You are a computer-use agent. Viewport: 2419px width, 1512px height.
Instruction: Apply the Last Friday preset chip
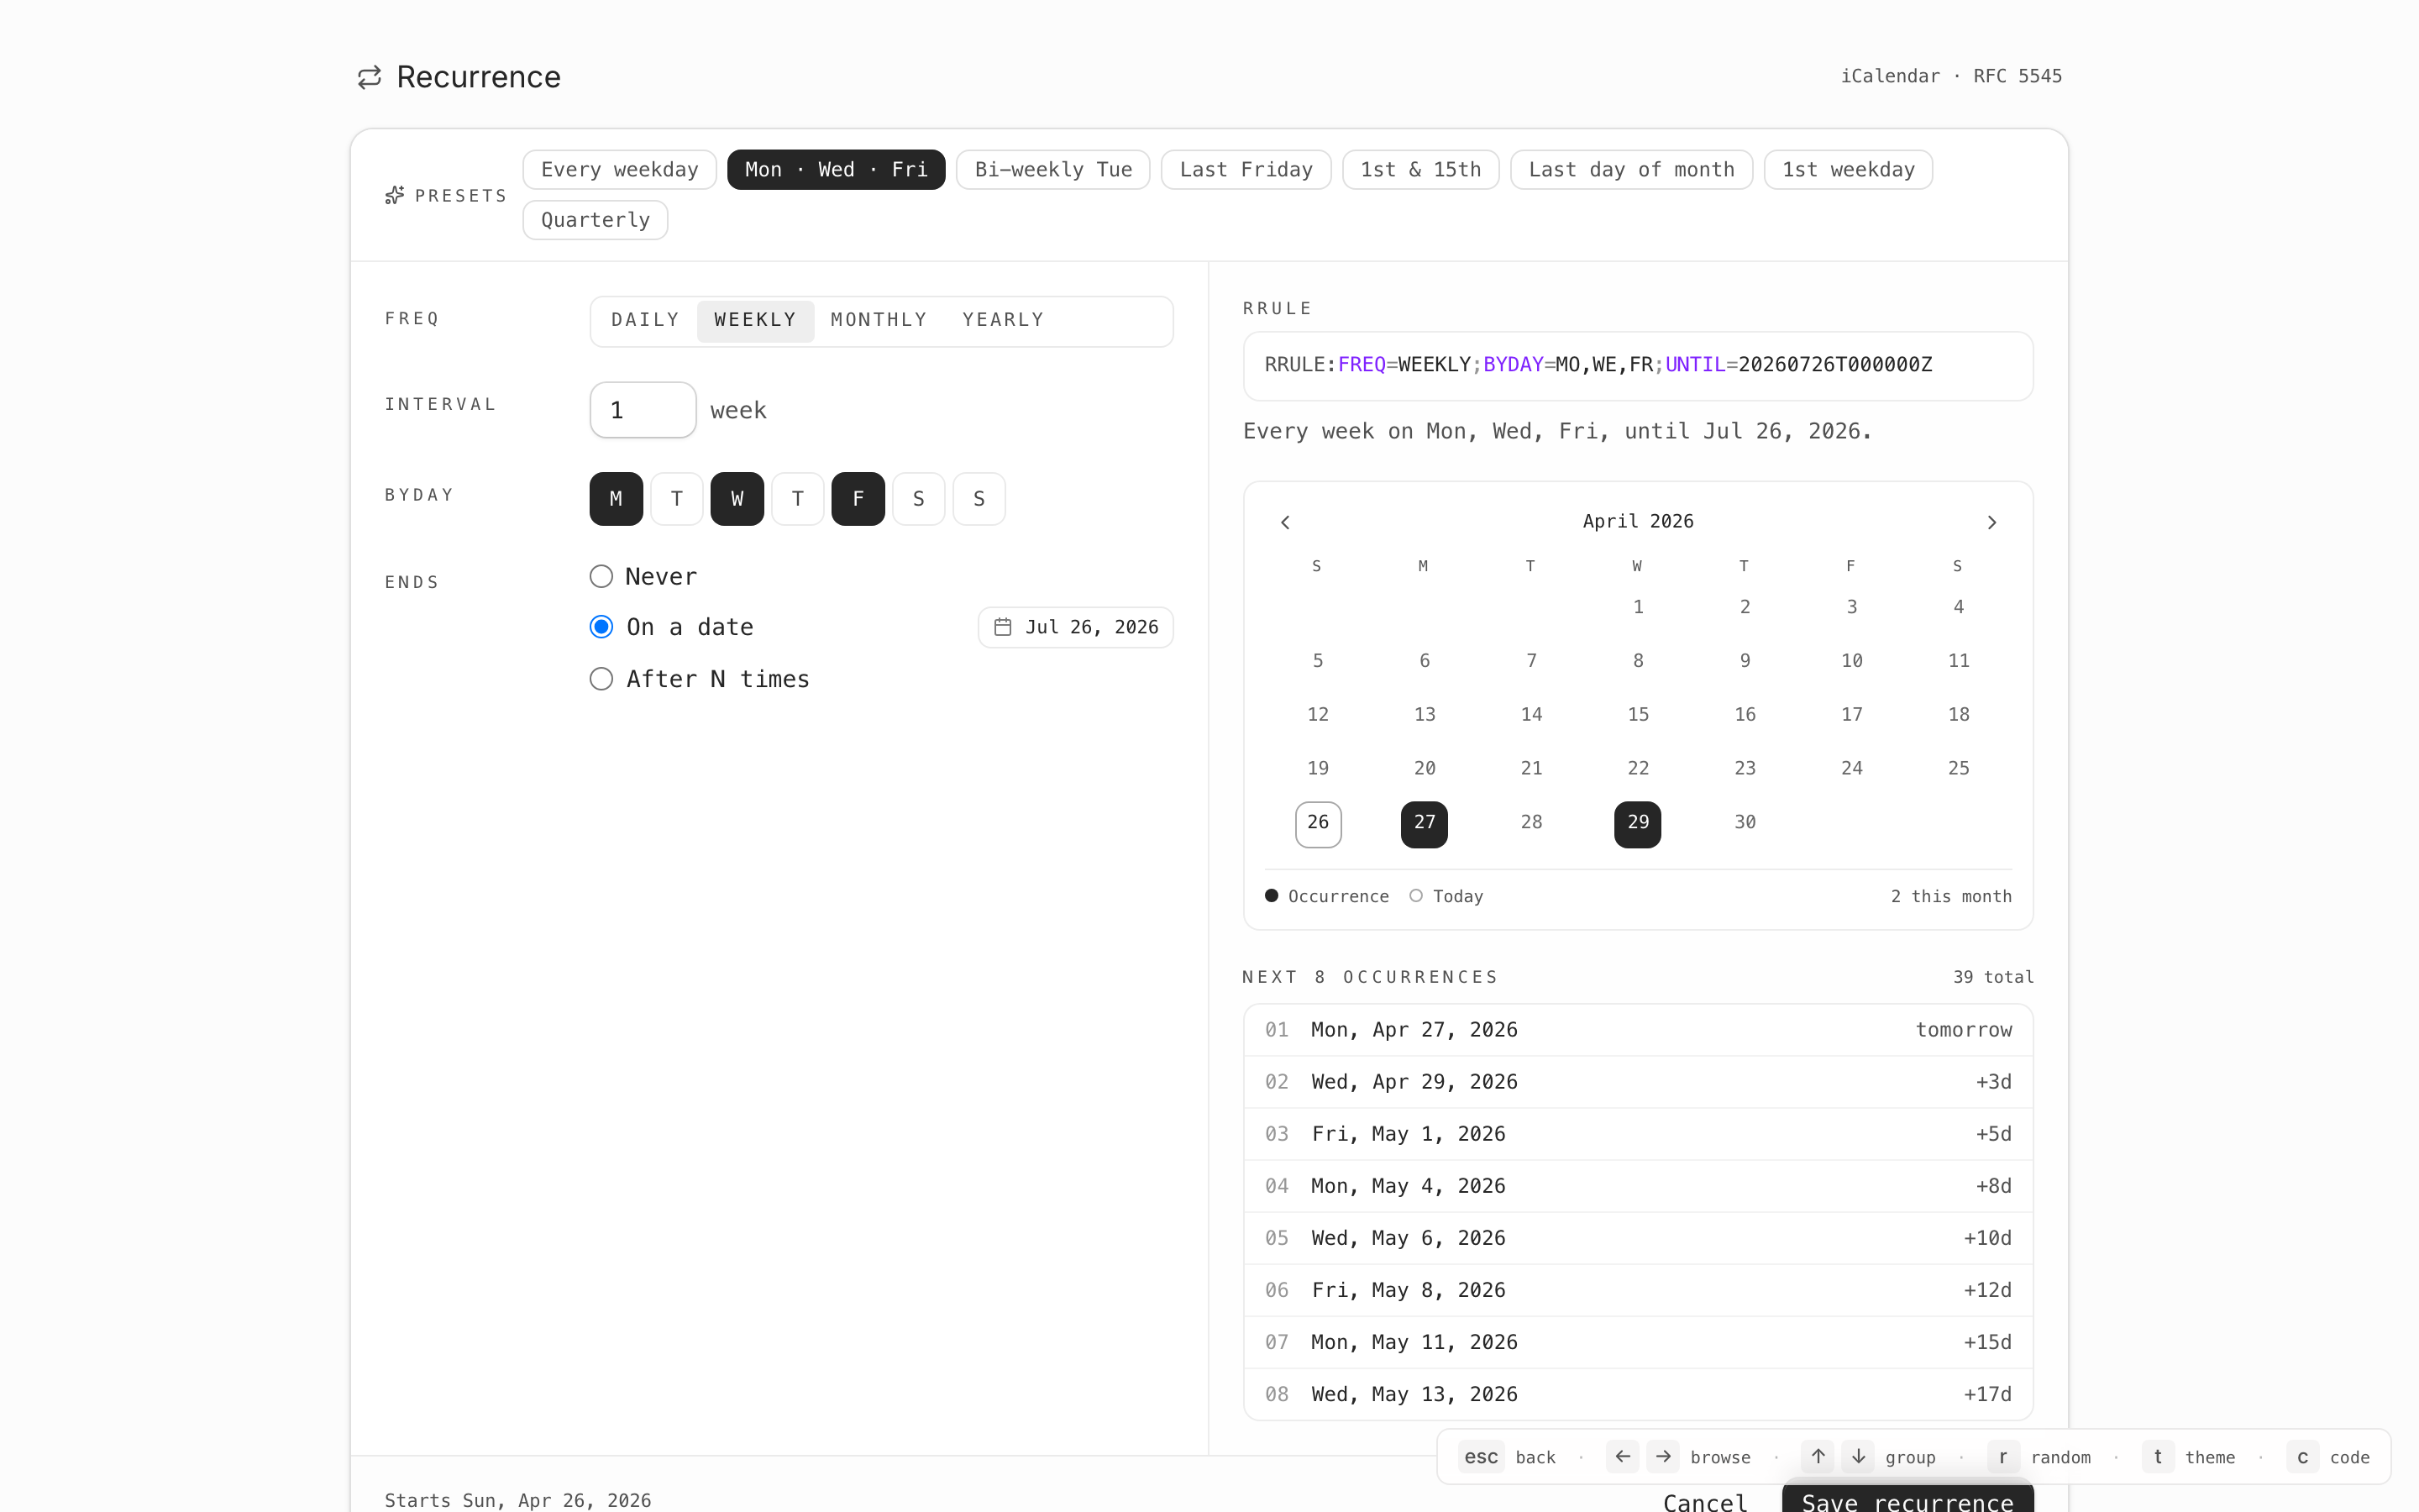pos(1245,170)
